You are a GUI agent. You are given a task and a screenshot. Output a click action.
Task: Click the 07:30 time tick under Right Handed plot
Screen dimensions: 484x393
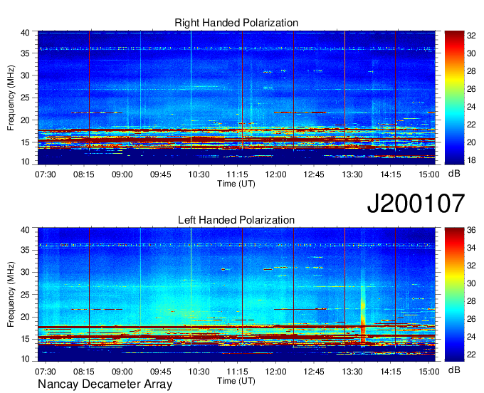tap(46, 174)
